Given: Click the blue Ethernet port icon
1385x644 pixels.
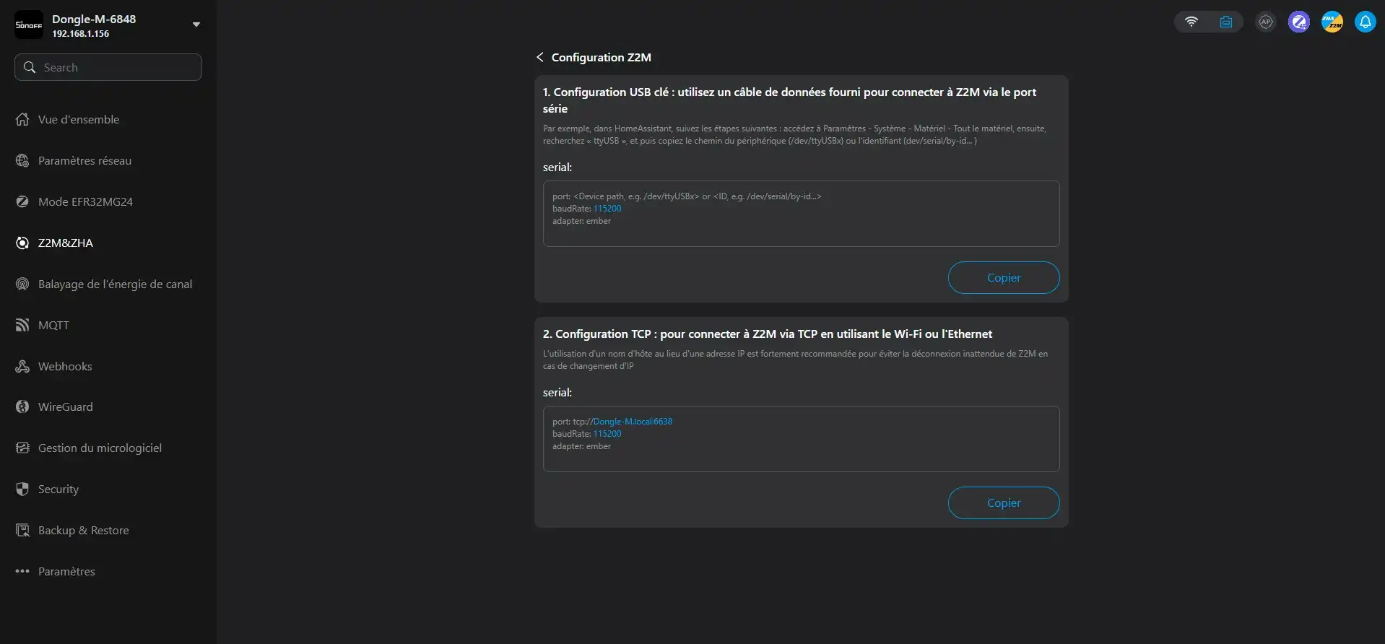Looking at the screenshot, I should 1226,22.
